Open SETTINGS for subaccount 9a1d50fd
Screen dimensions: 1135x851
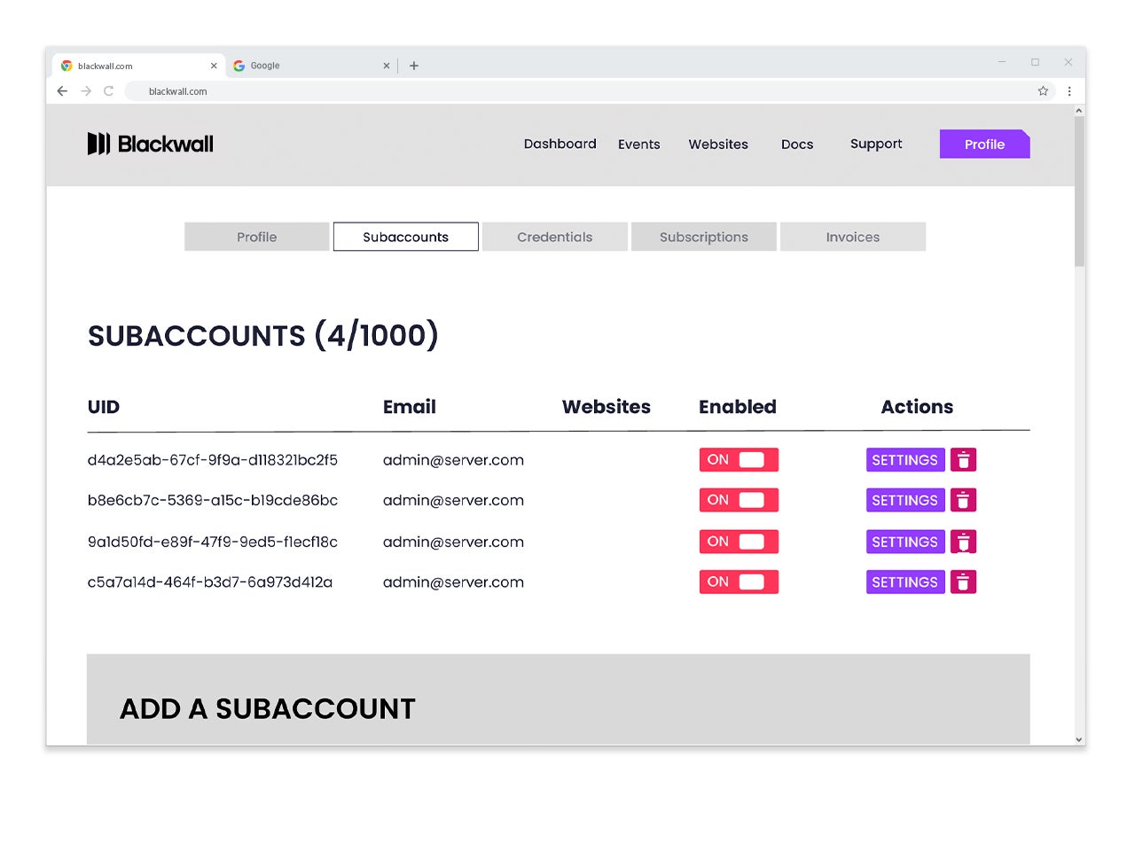click(905, 542)
